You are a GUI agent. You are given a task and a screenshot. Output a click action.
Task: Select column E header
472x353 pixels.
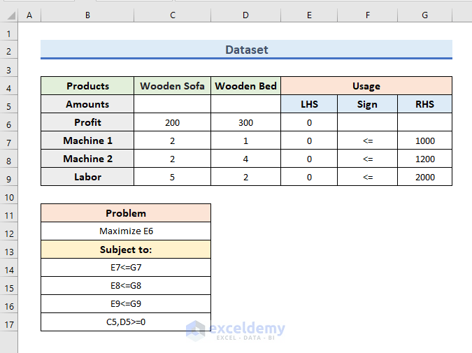(x=309, y=15)
